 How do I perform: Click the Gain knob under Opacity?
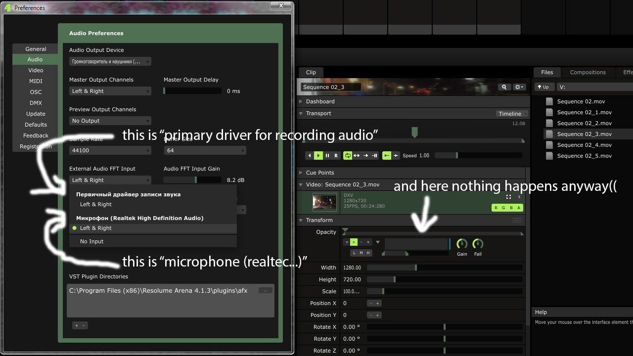462,244
